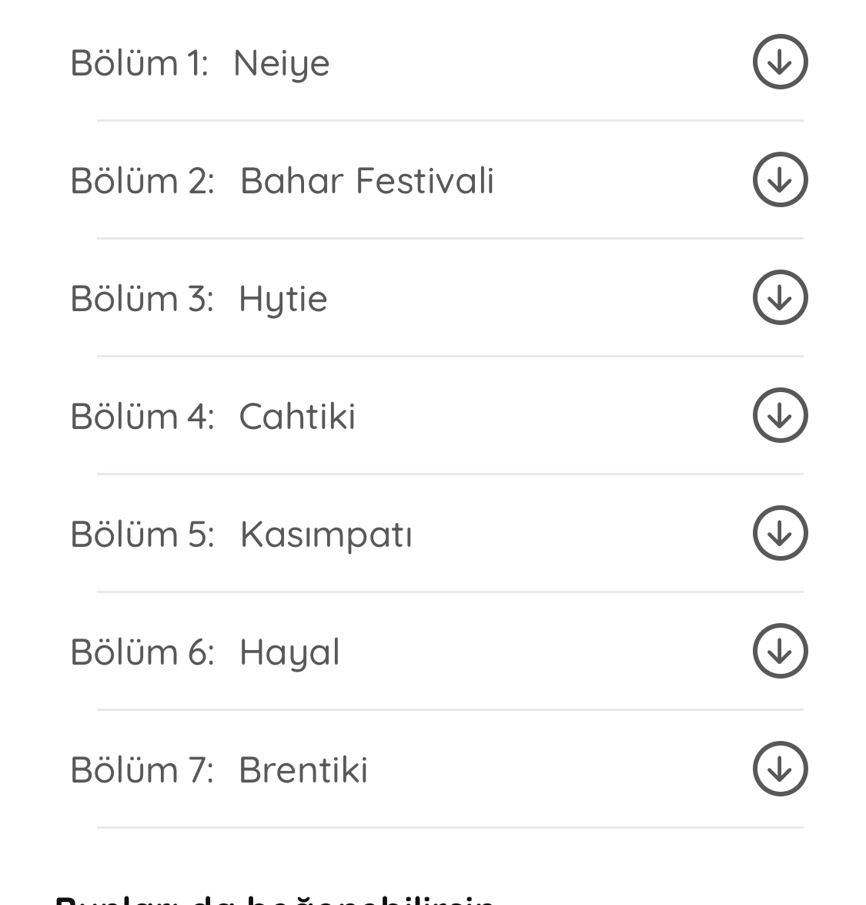Download Bölüm 1 Neiye episode
866x905 pixels.
pyautogui.click(x=780, y=62)
